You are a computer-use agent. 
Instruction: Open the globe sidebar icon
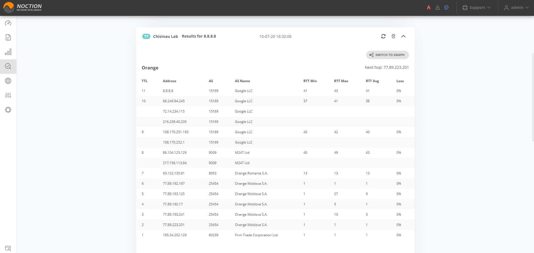point(8,81)
